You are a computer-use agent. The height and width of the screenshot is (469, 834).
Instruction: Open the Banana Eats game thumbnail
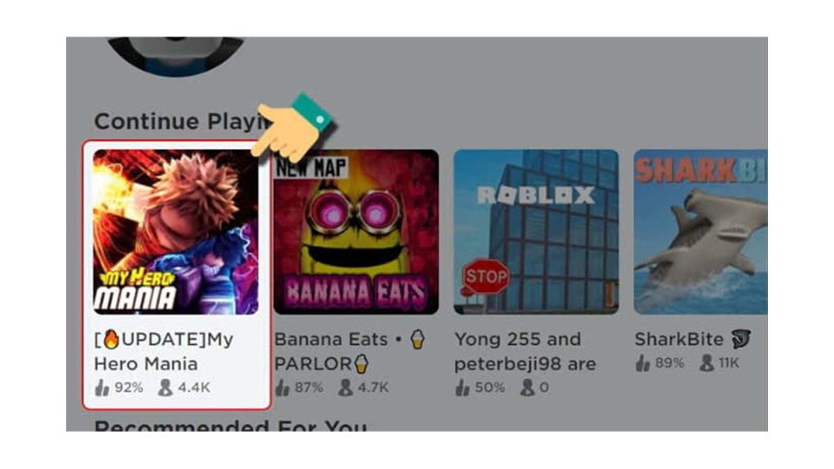point(356,232)
